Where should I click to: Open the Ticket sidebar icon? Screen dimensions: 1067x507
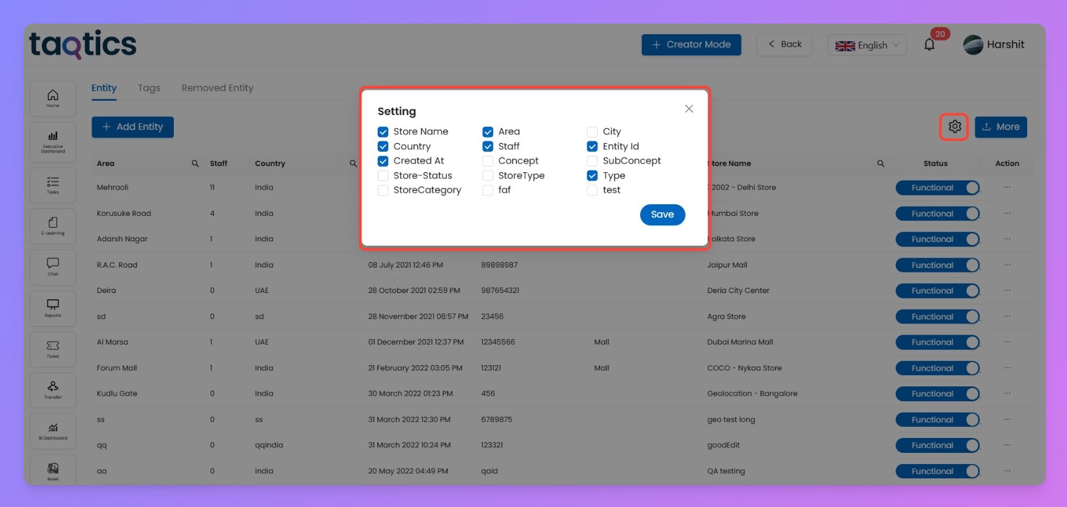pyautogui.click(x=53, y=349)
